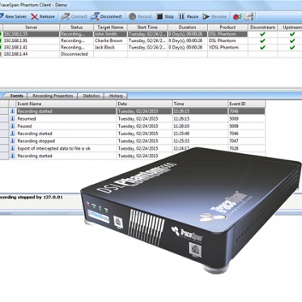The width and height of the screenshot is (302, 302).
Task: Sort the list by the Start Time column header
Action: 147,28
